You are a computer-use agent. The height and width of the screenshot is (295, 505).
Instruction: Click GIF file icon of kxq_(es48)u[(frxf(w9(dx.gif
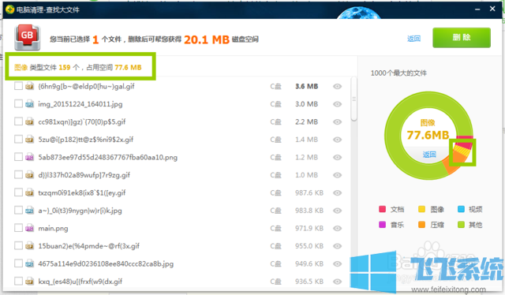(x=30, y=281)
